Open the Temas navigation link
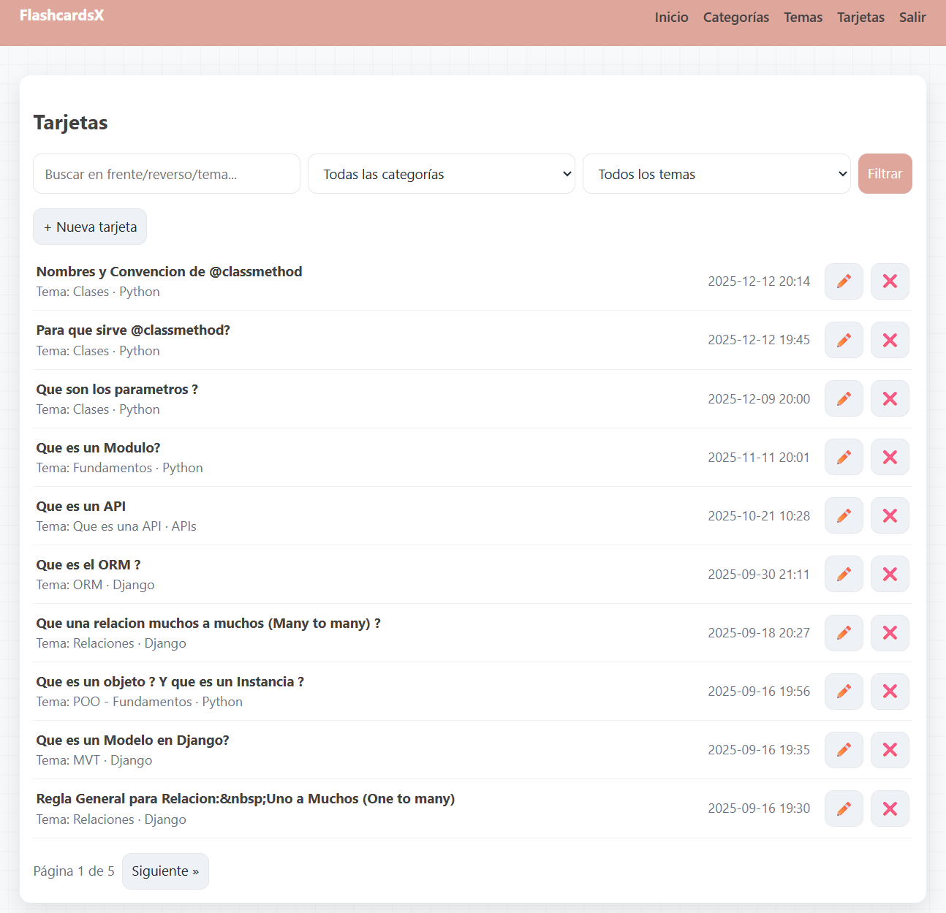The width and height of the screenshot is (946, 913). pyautogui.click(x=803, y=18)
